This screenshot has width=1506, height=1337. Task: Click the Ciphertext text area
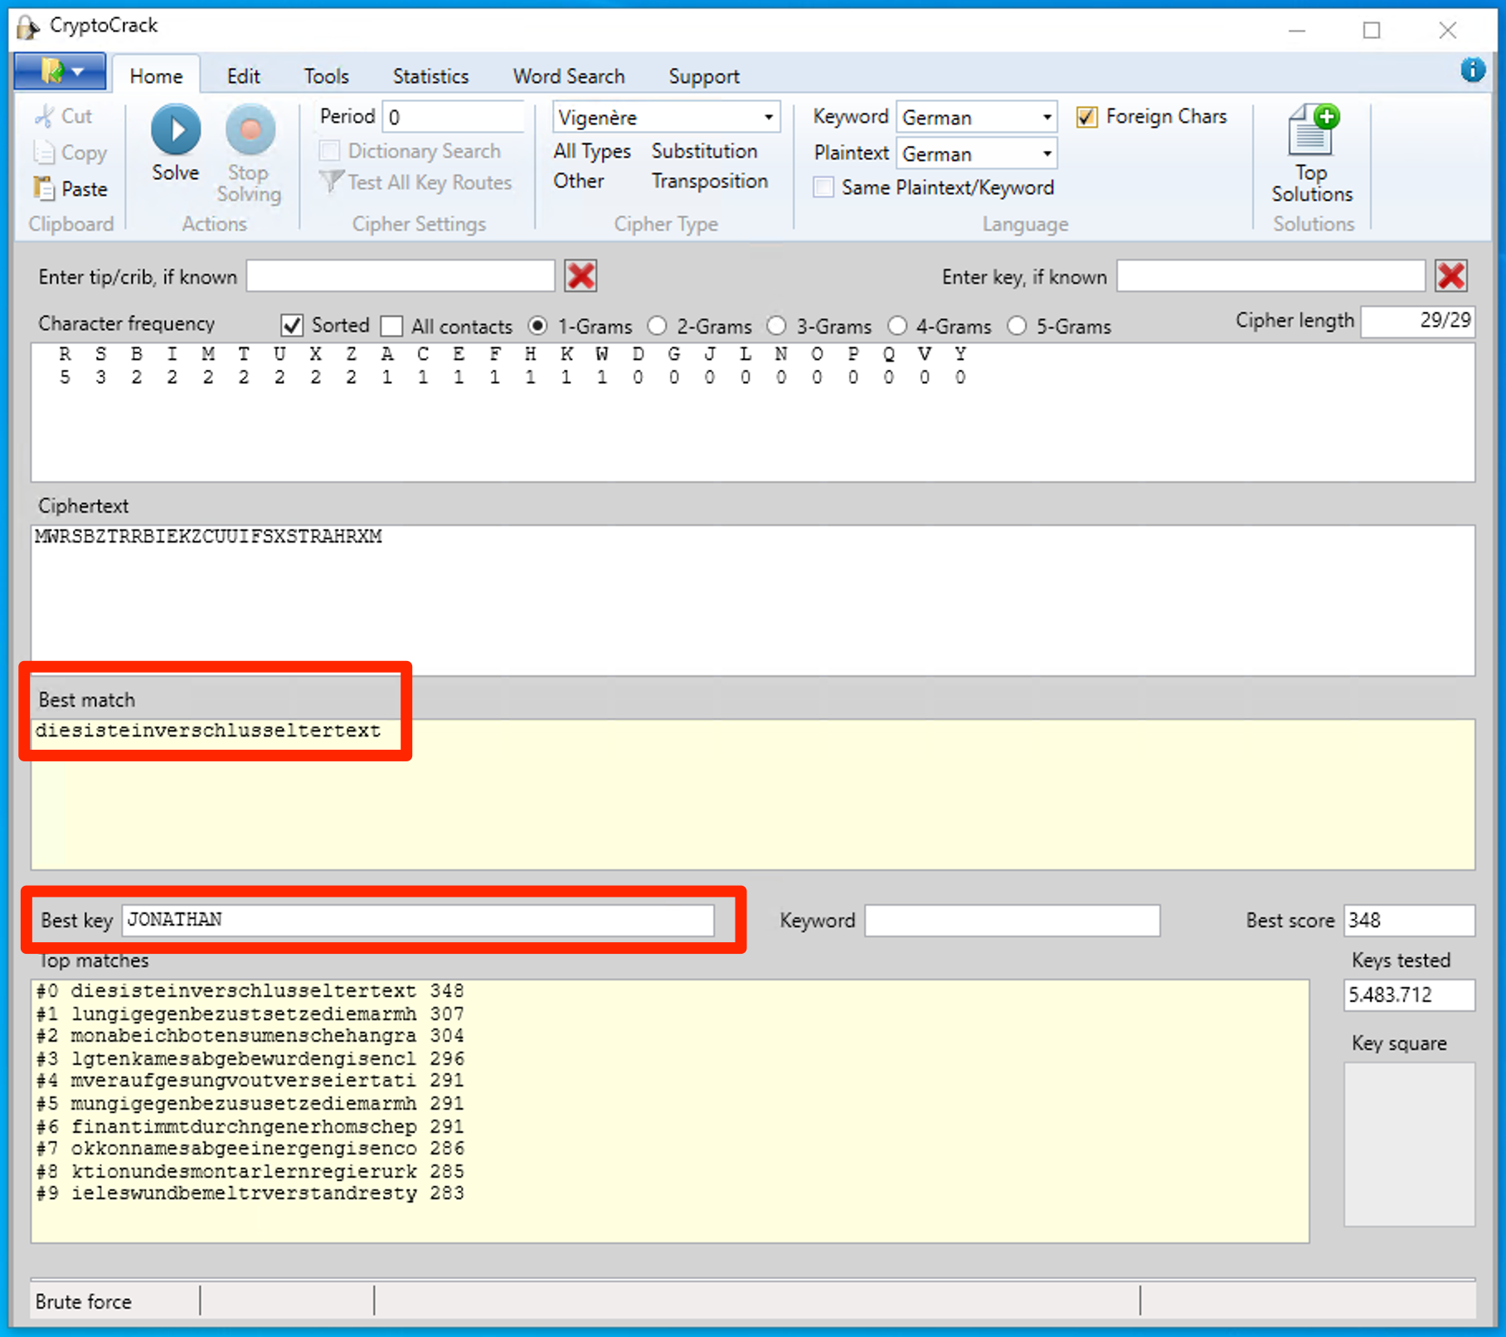click(x=753, y=600)
